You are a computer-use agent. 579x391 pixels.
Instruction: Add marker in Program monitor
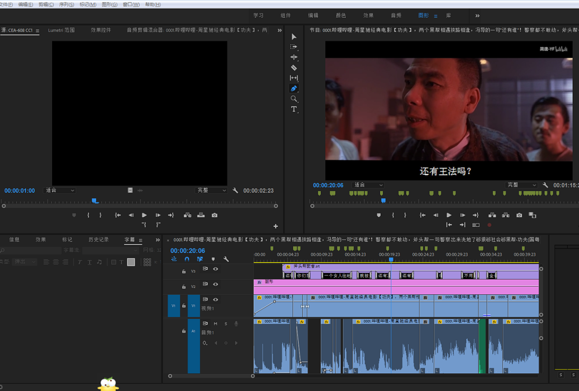point(379,215)
